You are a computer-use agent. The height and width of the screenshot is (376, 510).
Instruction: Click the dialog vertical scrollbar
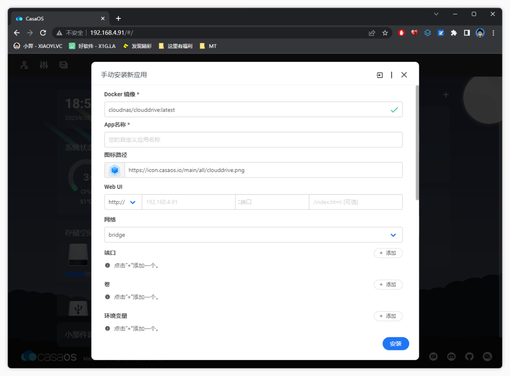pos(416,142)
